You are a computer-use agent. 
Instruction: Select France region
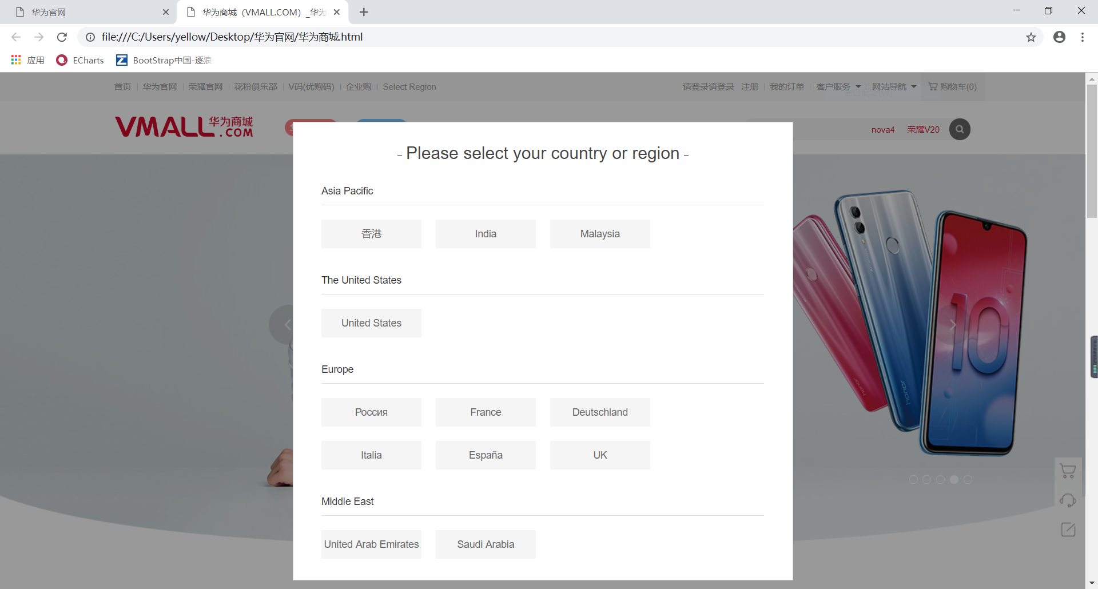[486, 412]
